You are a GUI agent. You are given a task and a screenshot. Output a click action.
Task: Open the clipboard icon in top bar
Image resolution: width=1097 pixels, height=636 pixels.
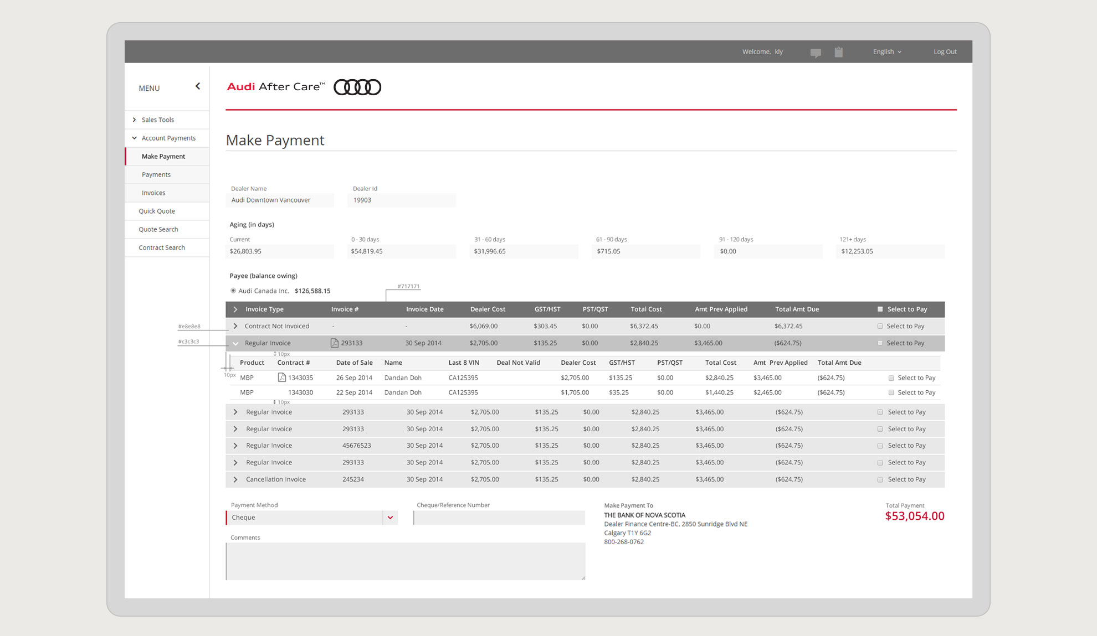[839, 52]
